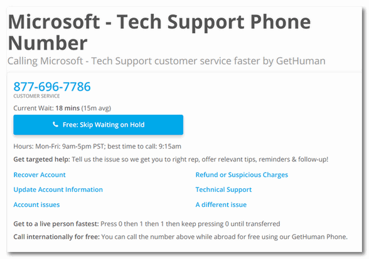Click the phone handset icon on the button

pyautogui.click(x=55, y=124)
